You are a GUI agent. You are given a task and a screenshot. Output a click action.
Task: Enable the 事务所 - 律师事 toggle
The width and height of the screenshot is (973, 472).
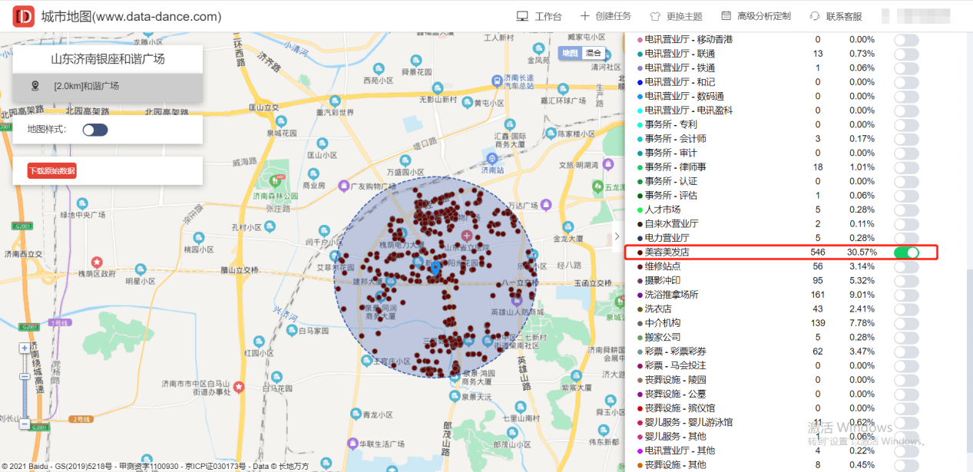click(x=906, y=167)
